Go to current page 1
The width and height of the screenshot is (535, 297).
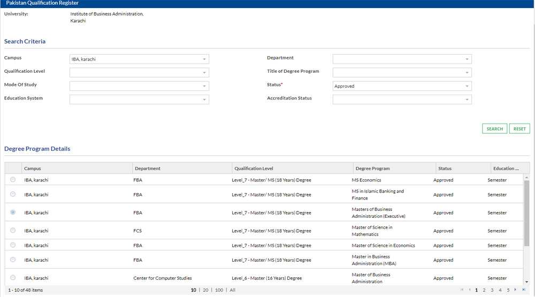click(x=476, y=290)
